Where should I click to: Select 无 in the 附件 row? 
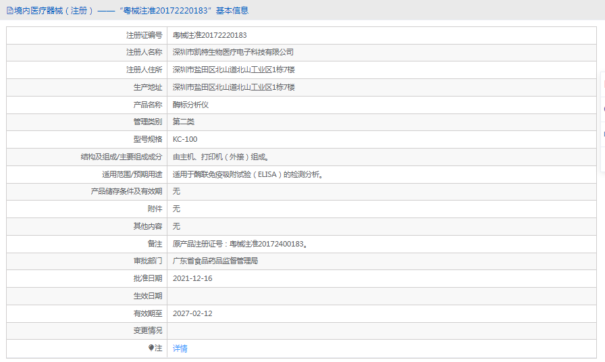pyautogui.click(x=176, y=209)
